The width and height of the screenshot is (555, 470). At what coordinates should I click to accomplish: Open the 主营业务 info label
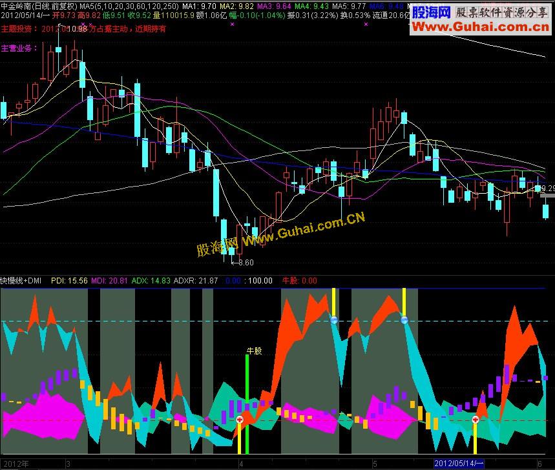[x=19, y=48]
